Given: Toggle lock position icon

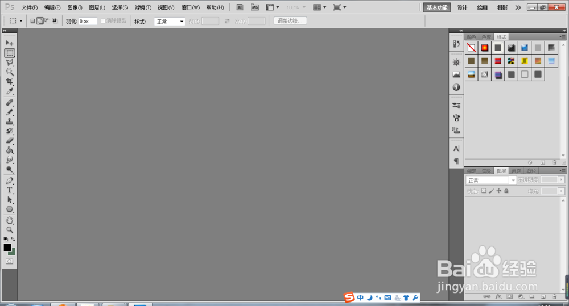Looking at the screenshot, I should pyautogui.click(x=499, y=191).
